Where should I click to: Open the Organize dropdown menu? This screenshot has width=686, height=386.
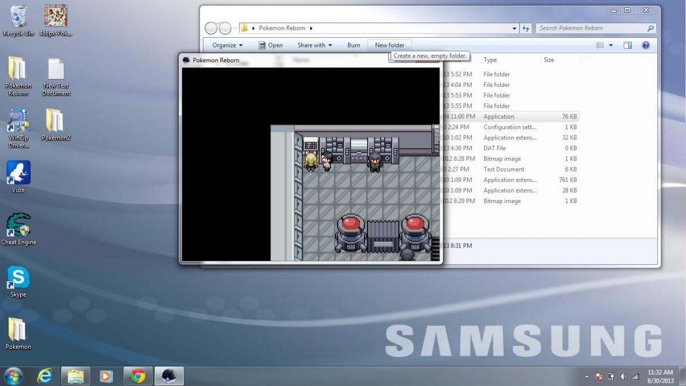[x=228, y=45]
